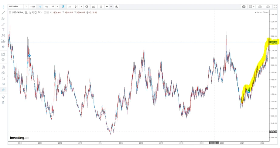The width and height of the screenshot is (280, 148).
Task: Redo the chart action
Action: click(x=111, y=7)
